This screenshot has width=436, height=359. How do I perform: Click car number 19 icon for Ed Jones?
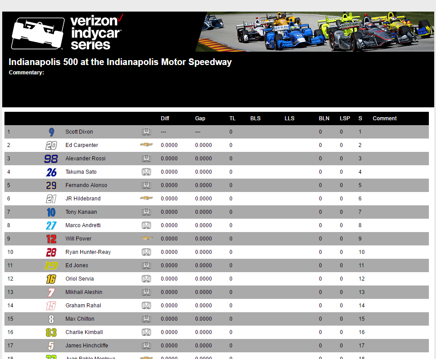[x=51, y=265]
